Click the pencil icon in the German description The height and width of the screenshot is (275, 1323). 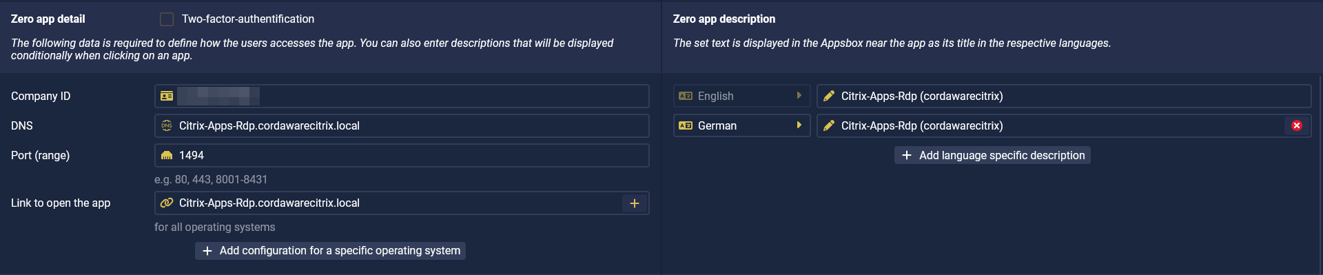click(829, 125)
